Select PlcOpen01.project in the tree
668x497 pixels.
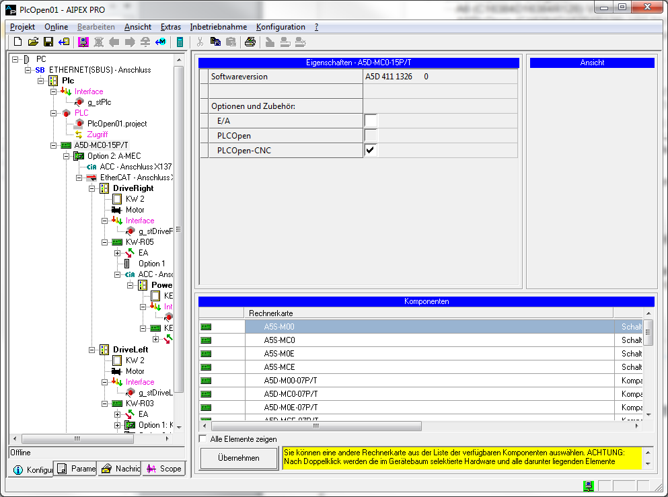click(117, 124)
